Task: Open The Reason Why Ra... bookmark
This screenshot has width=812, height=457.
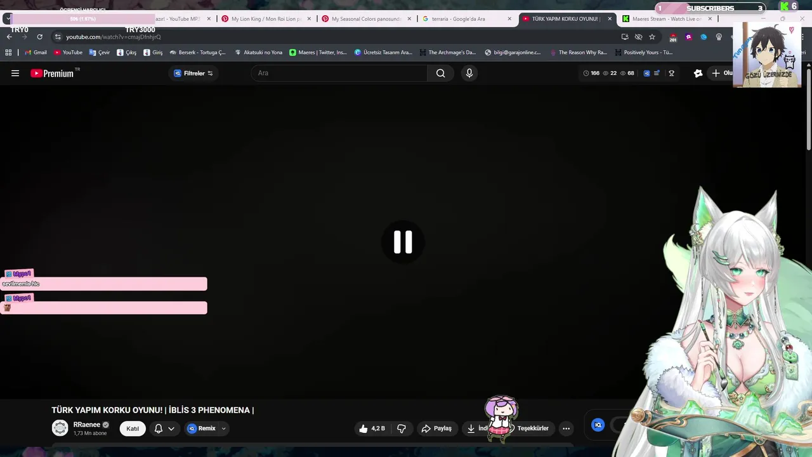Action: pos(579,53)
